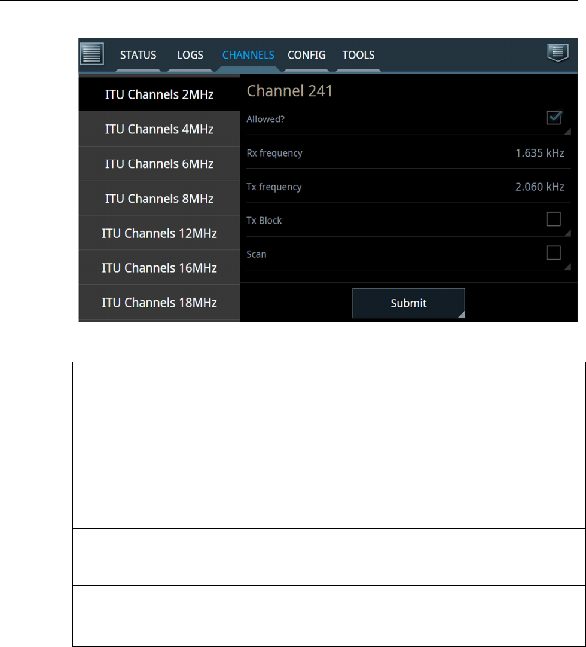Open the CONFIG tab

coord(307,55)
